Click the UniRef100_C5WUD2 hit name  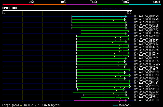(146, 39)
